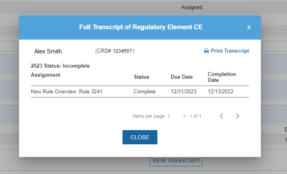Screen dimensions: 287x174
Task: Click the printer icon beside Print Transcript
Action: tap(206, 51)
